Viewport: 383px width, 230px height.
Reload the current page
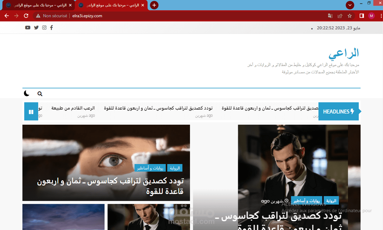point(26,16)
